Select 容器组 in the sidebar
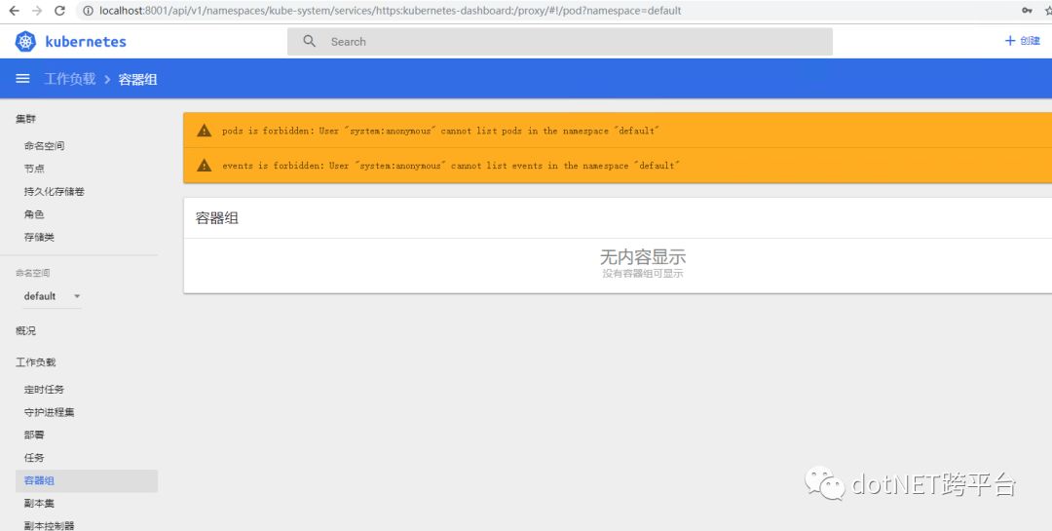This screenshot has height=531, width=1052. click(x=87, y=480)
